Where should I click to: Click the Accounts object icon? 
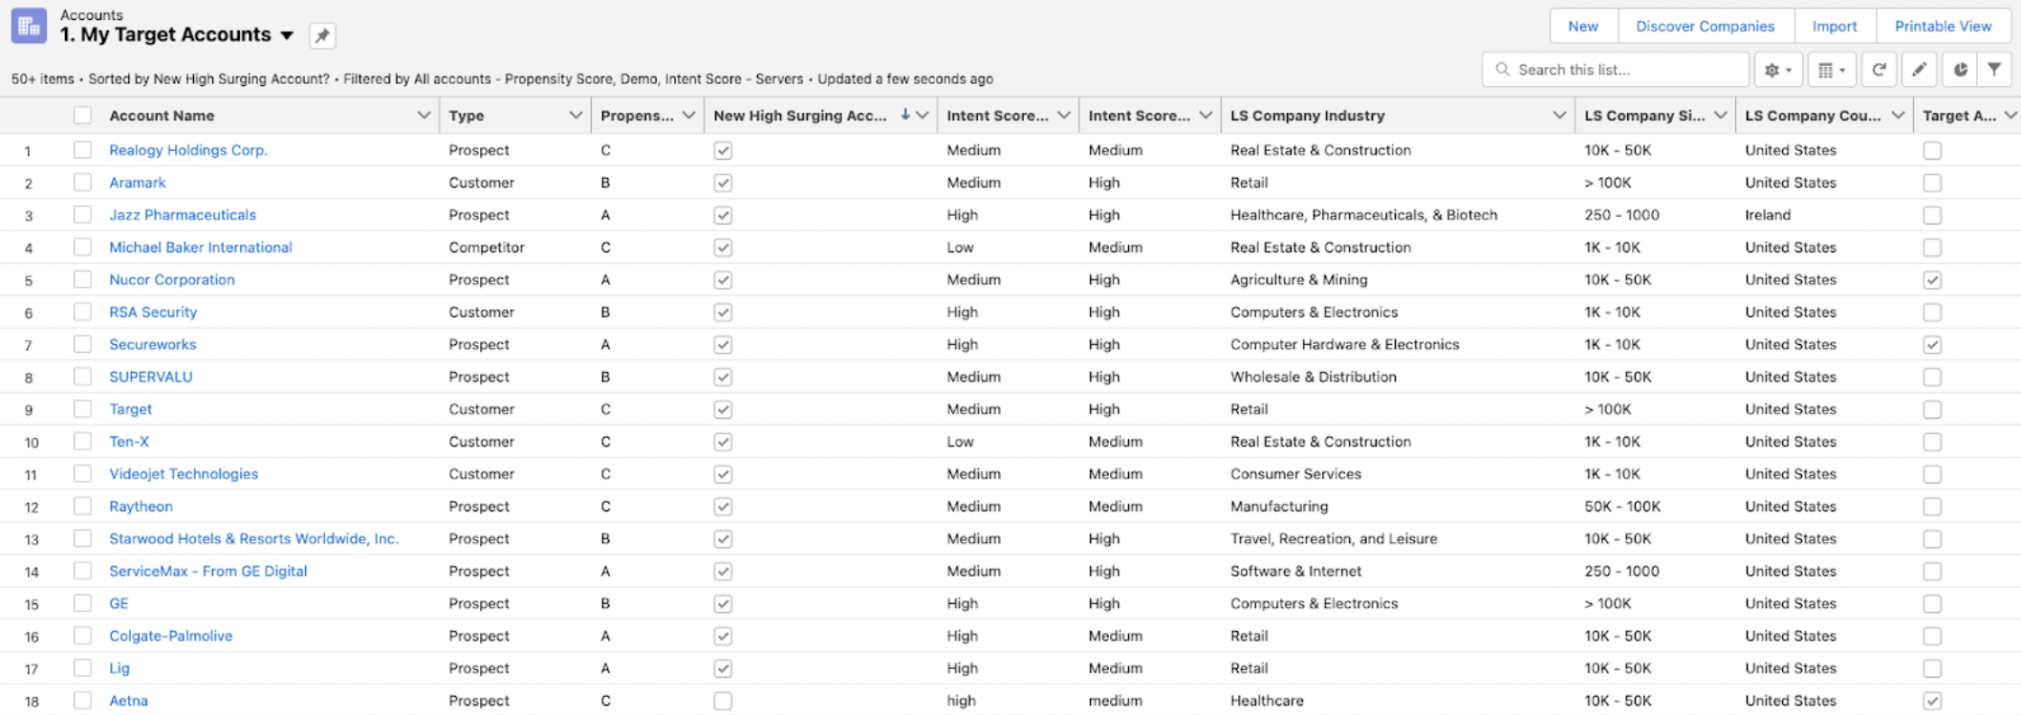coord(29,26)
